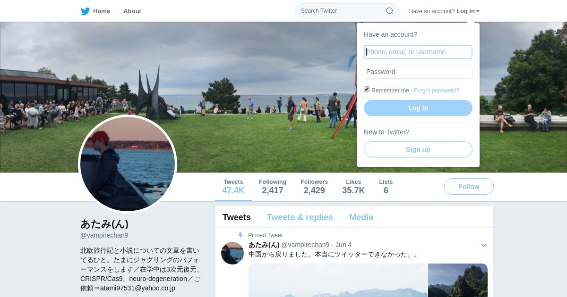Click the Twitter bird logo icon
The image size is (567, 297).
click(85, 11)
